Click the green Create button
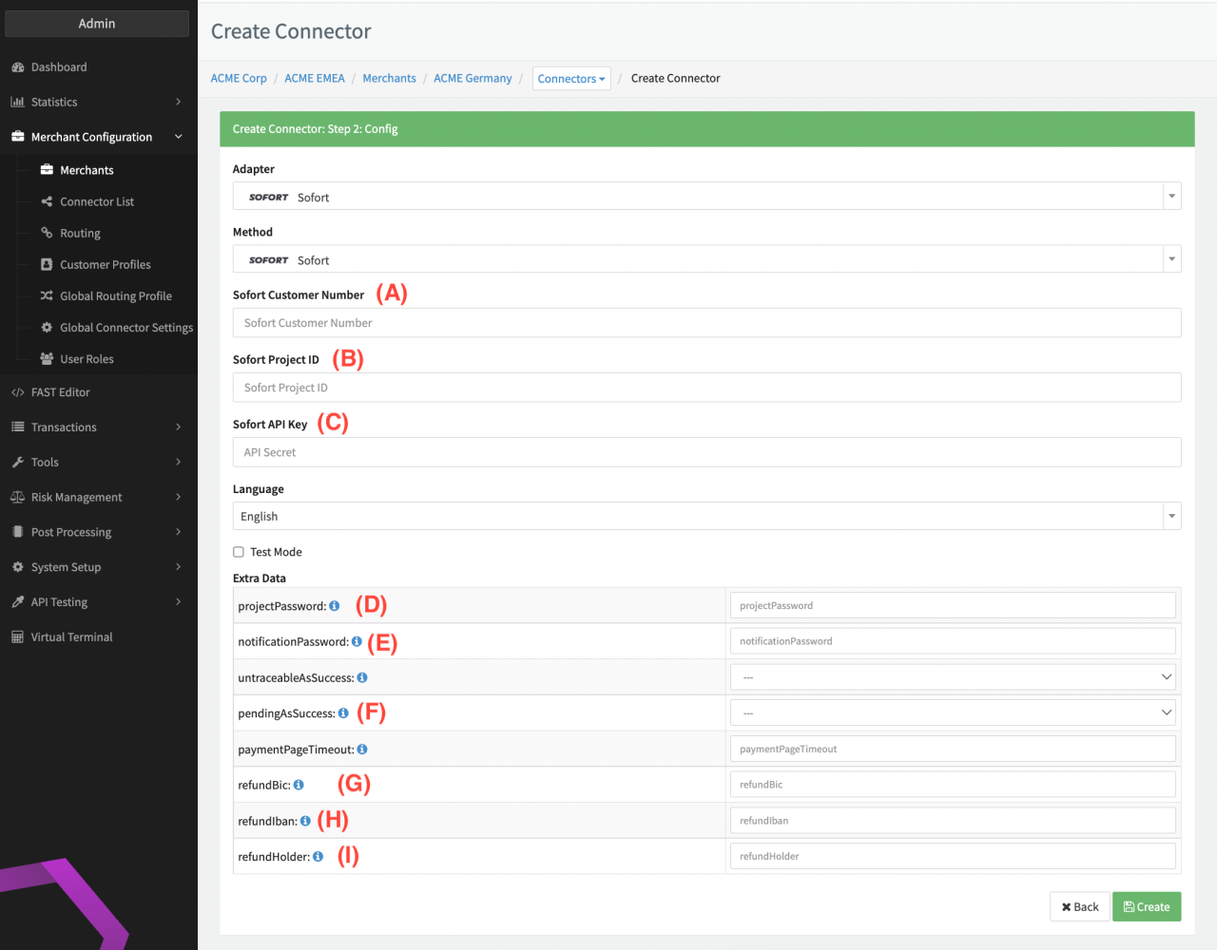This screenshot has height=950, width=1217. click(1147, 907)
